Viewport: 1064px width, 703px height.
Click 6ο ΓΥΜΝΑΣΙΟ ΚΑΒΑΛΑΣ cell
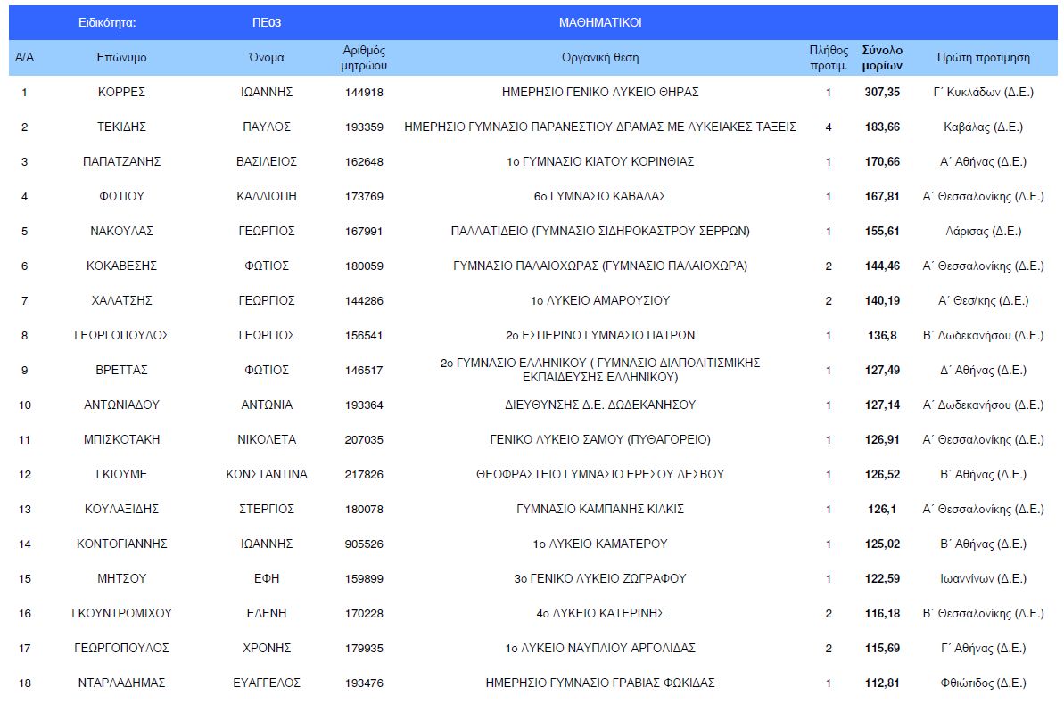click(x=600, y=197)
